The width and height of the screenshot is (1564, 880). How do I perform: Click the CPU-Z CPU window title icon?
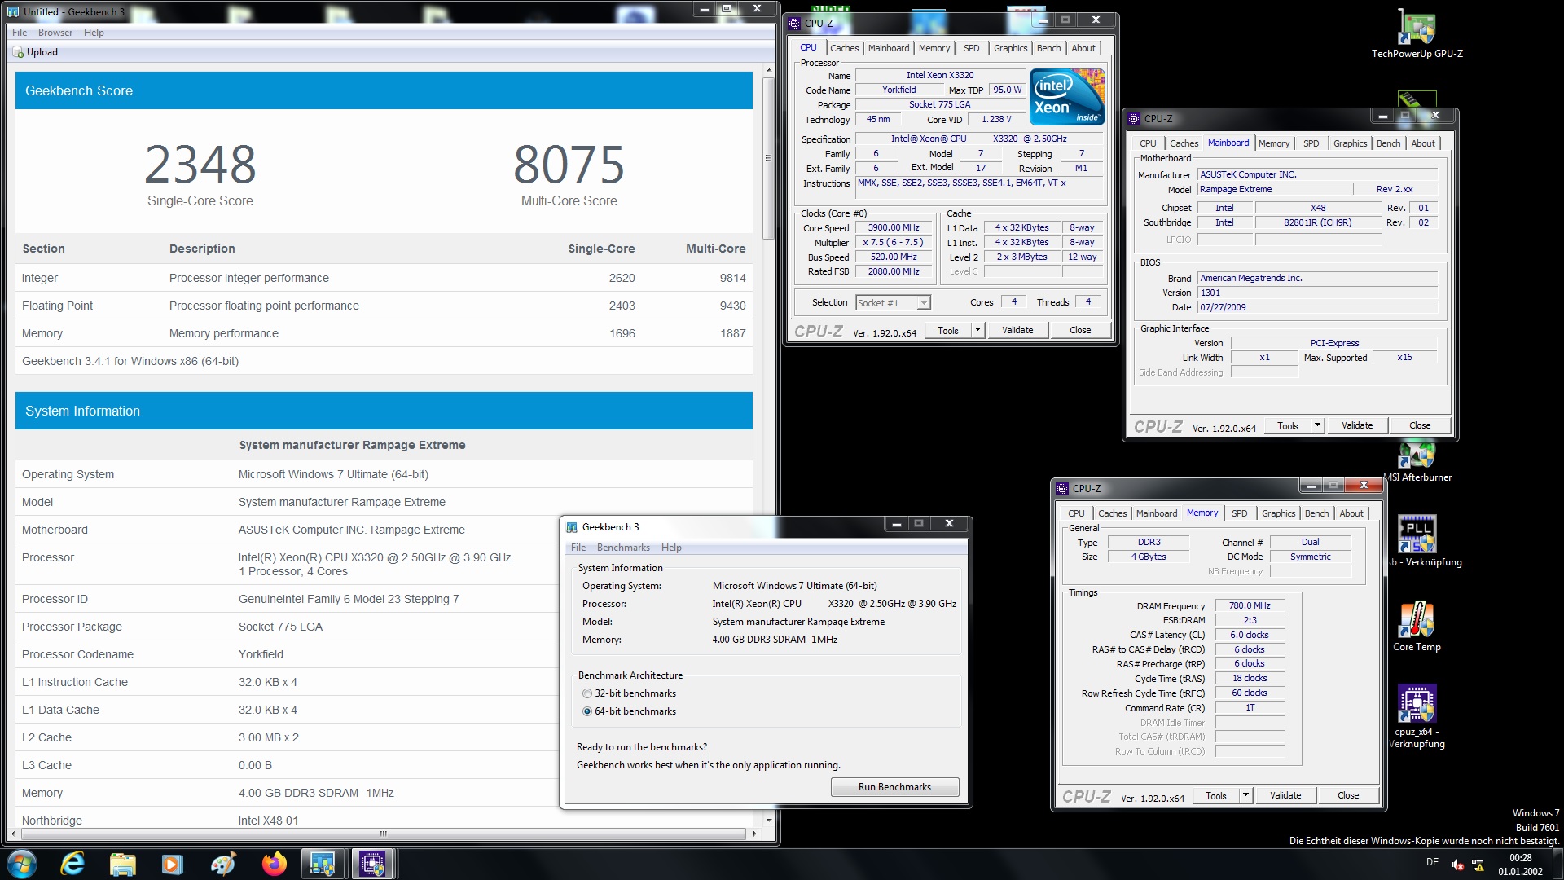[x=794, y=24]
